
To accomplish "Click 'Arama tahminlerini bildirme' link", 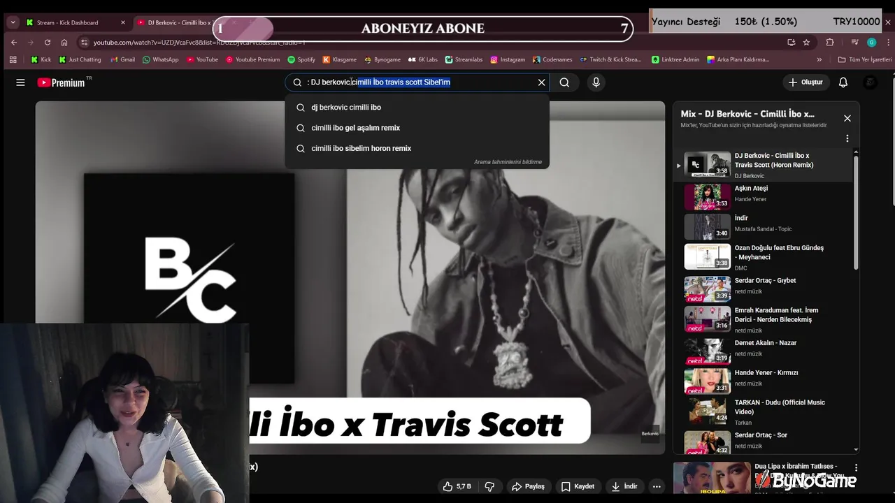I will (x=508, y=162).
